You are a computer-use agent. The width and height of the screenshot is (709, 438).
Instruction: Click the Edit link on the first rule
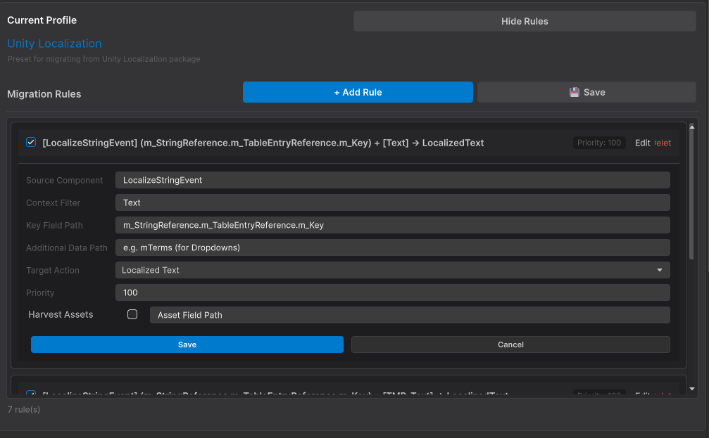coord(641,142)
